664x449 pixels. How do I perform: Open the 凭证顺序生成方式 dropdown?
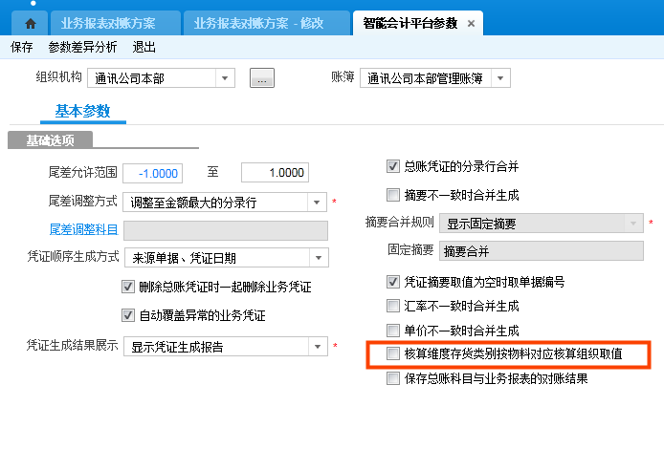click(x=318, y=257)
